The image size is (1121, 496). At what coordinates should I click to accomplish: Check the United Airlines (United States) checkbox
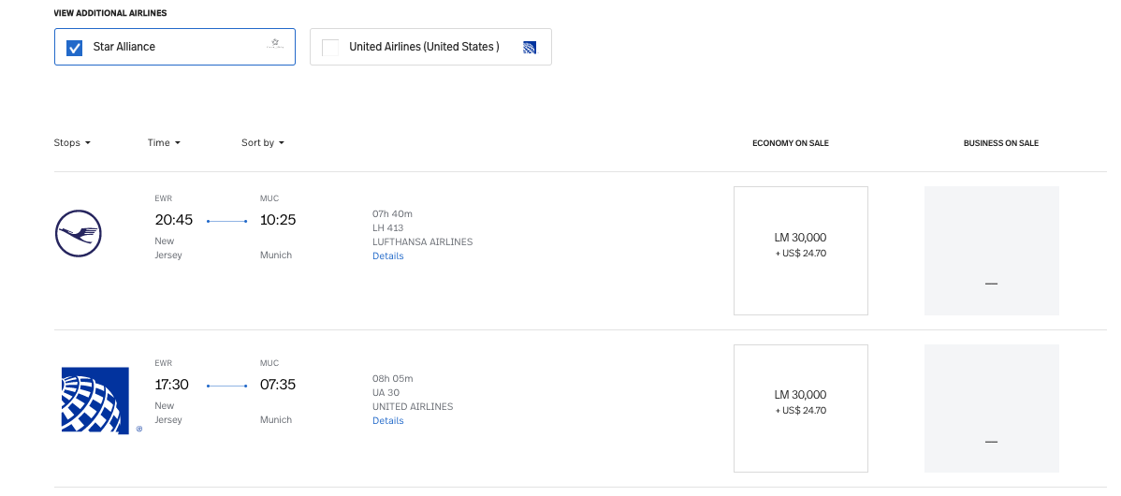(330, 47)
